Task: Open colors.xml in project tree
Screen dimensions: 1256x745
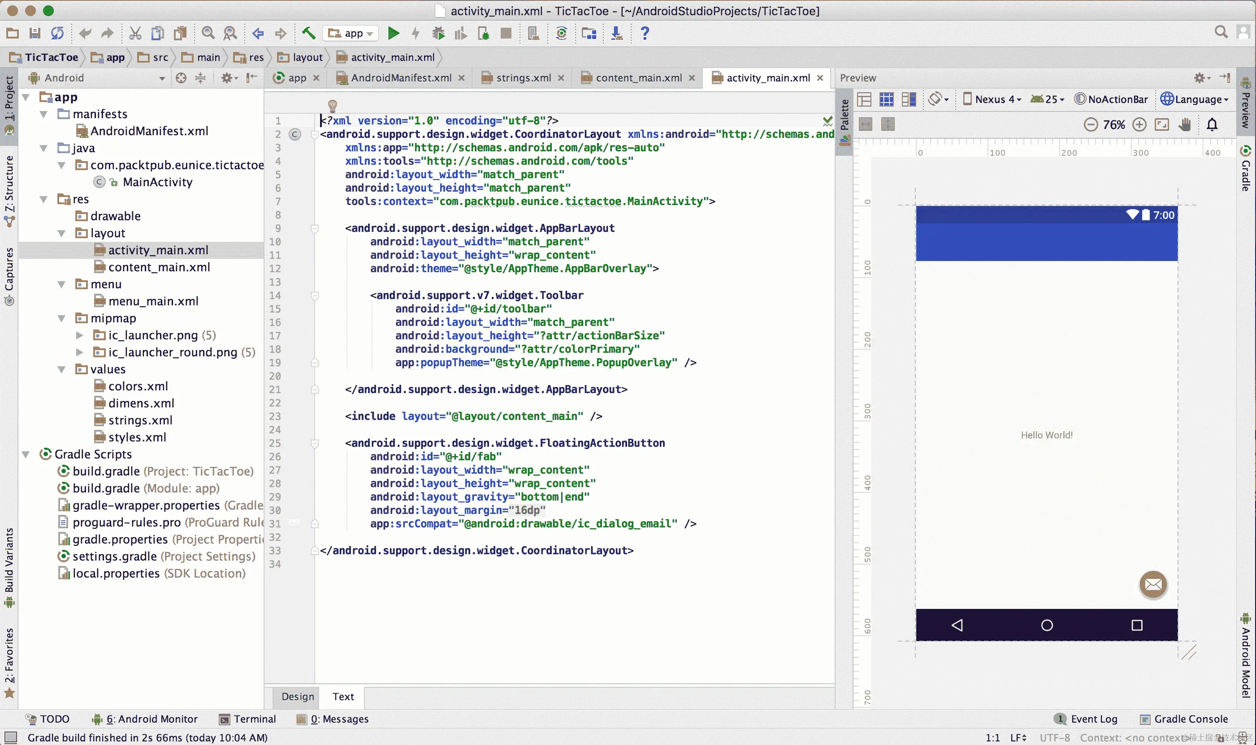Action: [138, 386]
